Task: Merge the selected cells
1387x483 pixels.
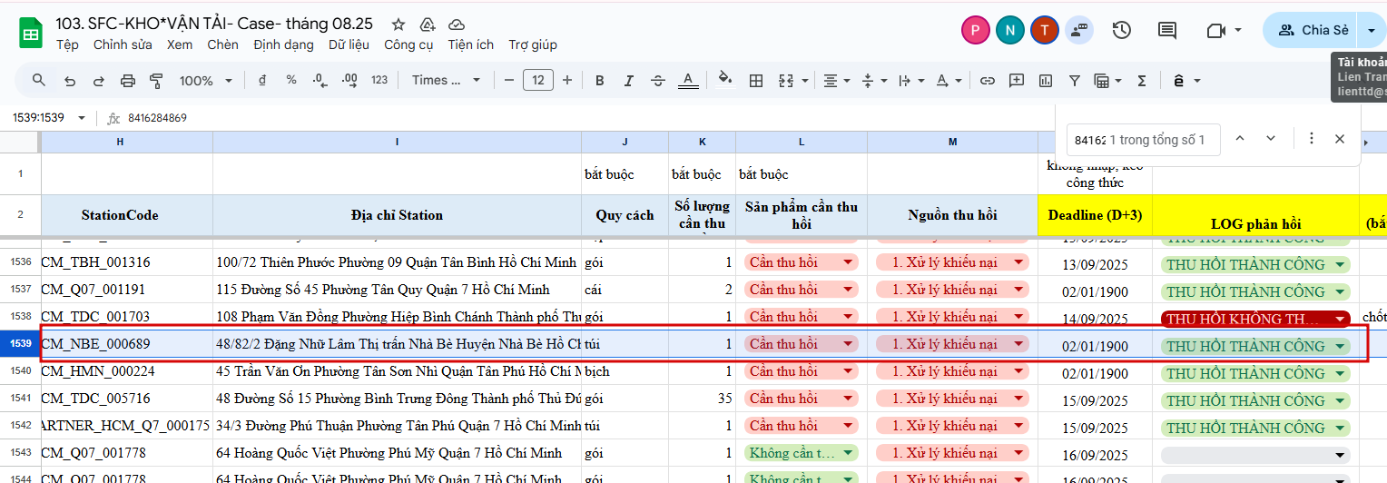Action: point(784,80)
